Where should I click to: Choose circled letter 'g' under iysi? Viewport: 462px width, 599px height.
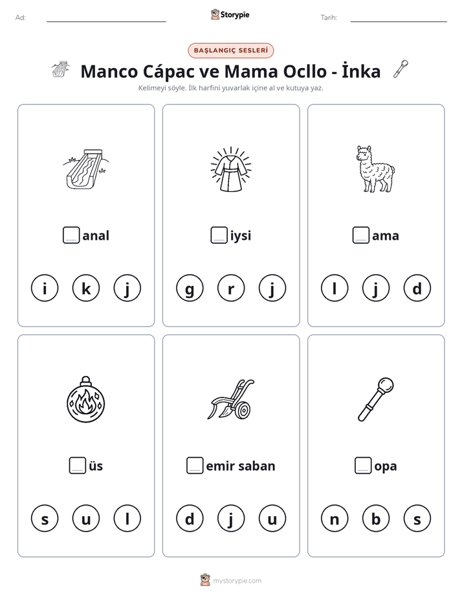190,288
